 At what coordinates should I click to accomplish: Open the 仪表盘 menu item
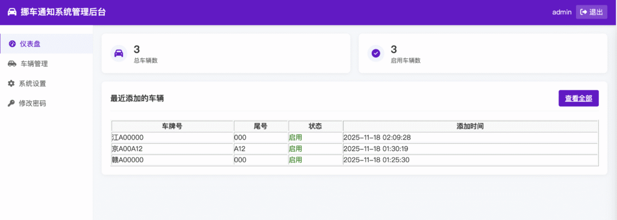point(46,44)
